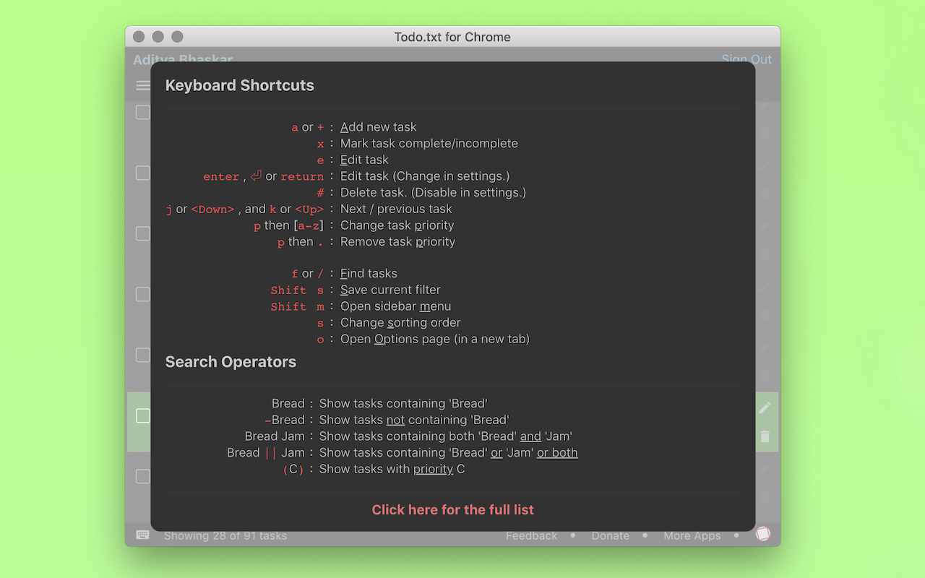
Task: Click Donate in the footer
Action: coord(610,535)
